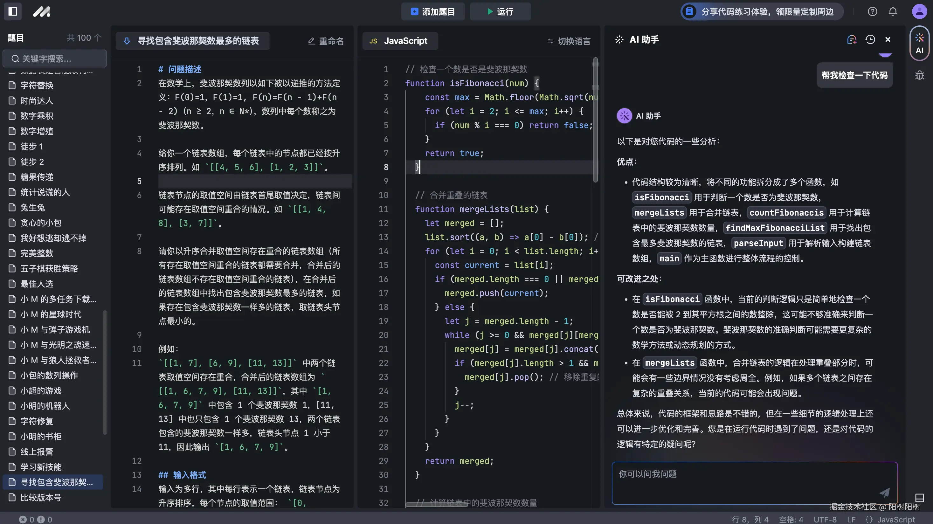This screenshot has height=524, width=933.
Task: Click the bug report icon below AI button
Action: click(919, 75)
